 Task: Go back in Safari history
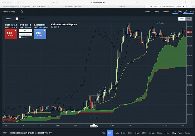(12, 2)
